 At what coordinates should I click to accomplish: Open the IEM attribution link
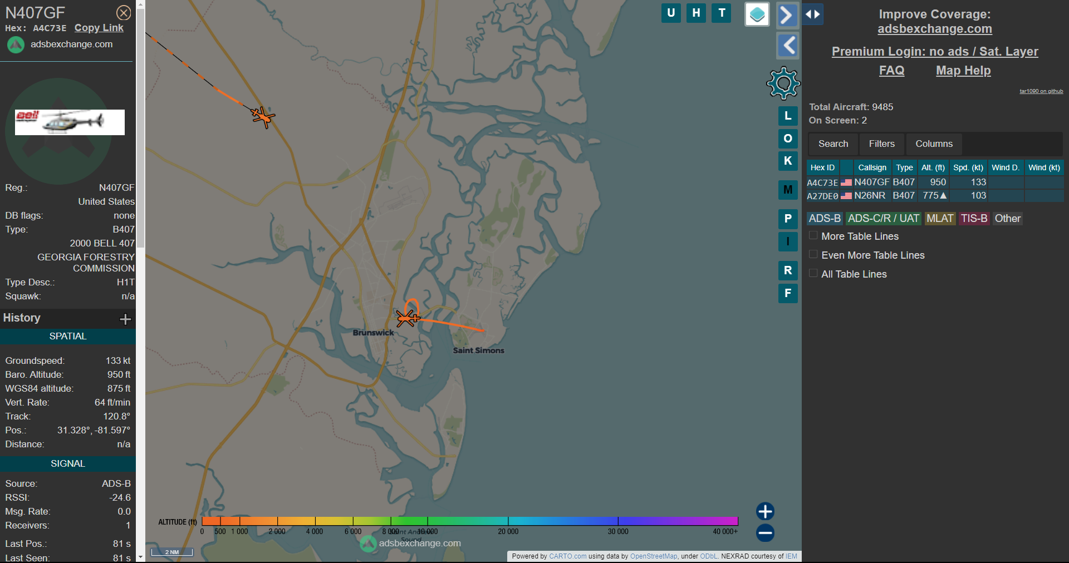tap(791, 556)
